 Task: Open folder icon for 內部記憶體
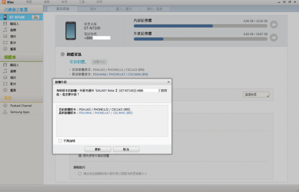[274, 24]
